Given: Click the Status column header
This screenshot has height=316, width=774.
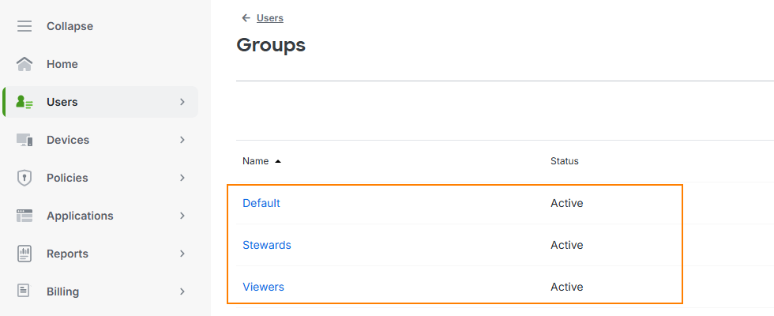Looking at the screenshot, I should point(564,161).
